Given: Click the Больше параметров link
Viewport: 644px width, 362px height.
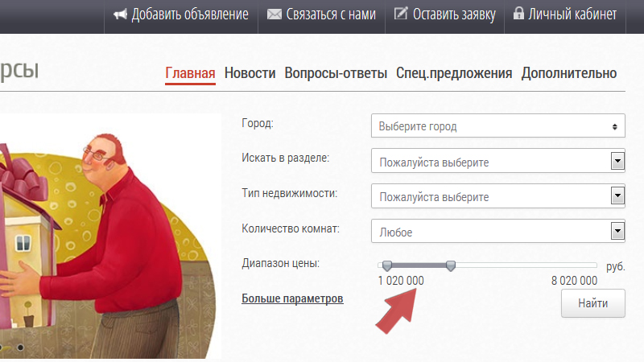Looking at the screenshot, I should pos(292,298).
